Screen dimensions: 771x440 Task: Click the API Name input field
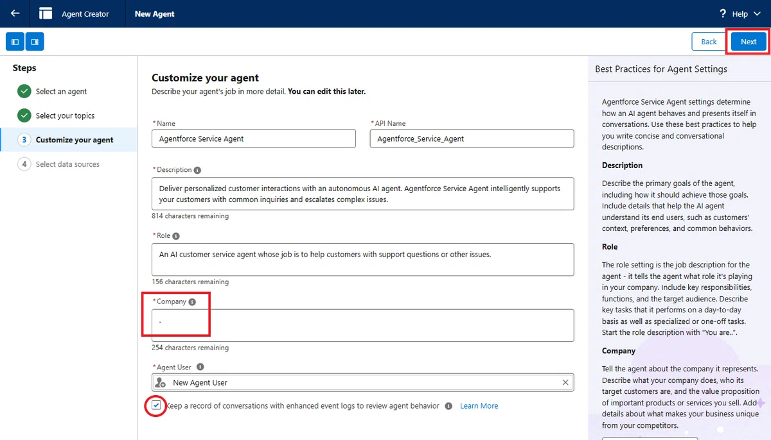click(472, 139)
